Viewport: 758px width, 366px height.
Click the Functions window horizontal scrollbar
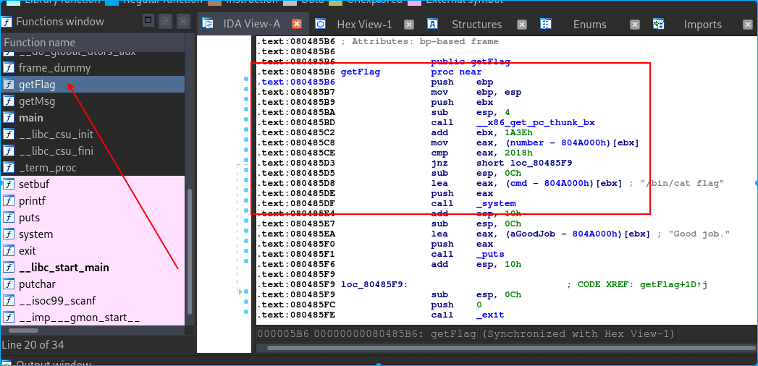tap(24, 331)
